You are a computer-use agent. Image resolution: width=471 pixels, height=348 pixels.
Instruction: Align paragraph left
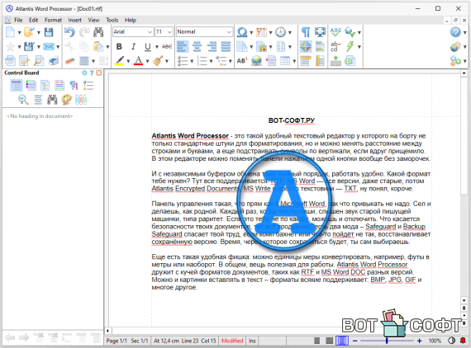click(x=183, y=46)
